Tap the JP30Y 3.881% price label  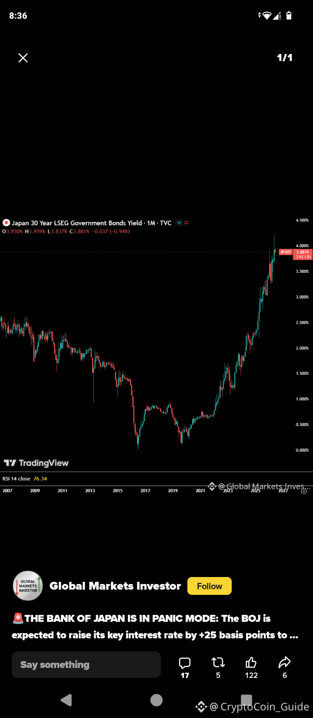point(295,254)
